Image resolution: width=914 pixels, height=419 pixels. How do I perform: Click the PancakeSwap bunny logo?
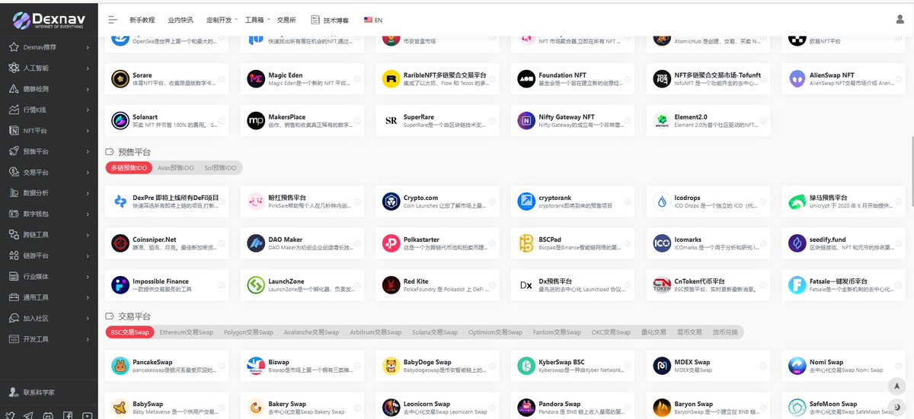(120, 367)
